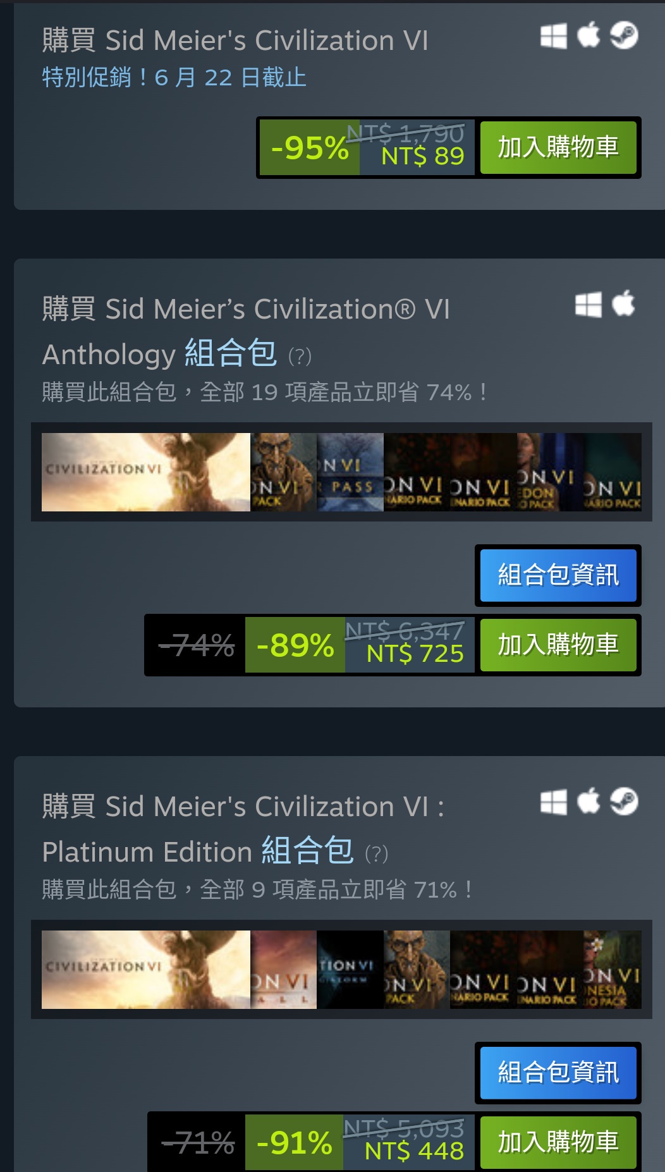Click the Apple icon in the Platinum Edition section
Viewport: 665px width, 1172px height.
(589, 802)
